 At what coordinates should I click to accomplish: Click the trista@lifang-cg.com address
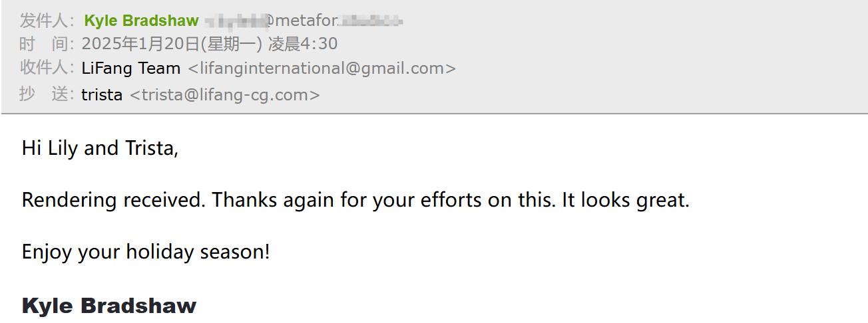point(225,94)
